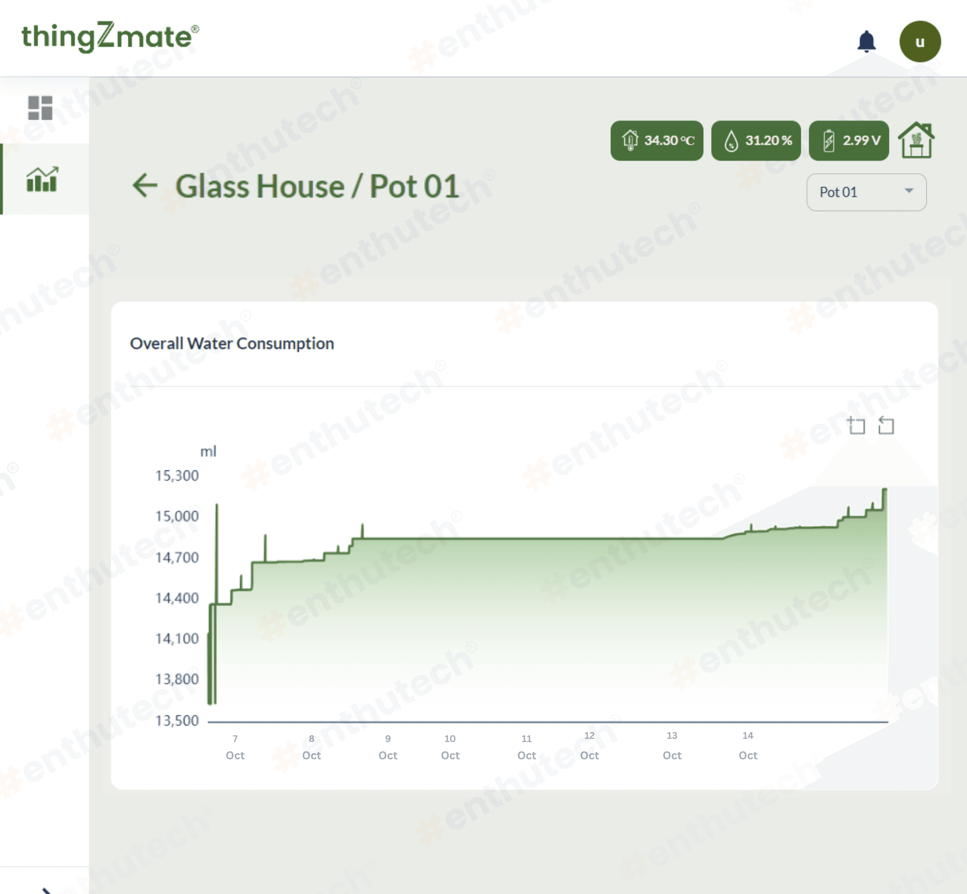The image size is (967, 894).
Task: Click the battery 2.99 V badge
Action: [x=849, y=141]
